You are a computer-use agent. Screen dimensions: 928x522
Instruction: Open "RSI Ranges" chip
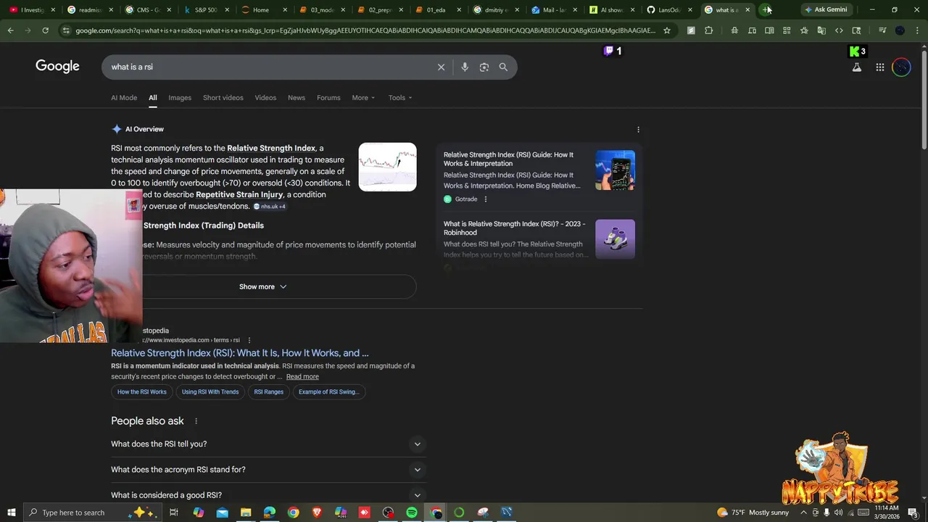click(268, 392)
